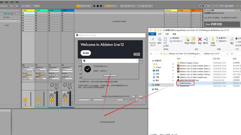Set track 1 Monitor to In
This screenshot has height=135, width=241.
click(24, 75)
